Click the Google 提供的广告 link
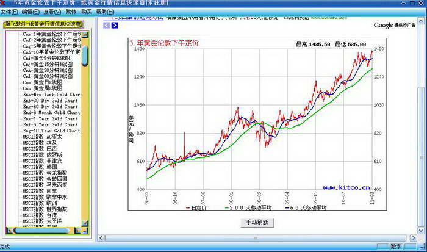Screen dimensions: 427x252 pyautogui.click(x=394, y=25)
